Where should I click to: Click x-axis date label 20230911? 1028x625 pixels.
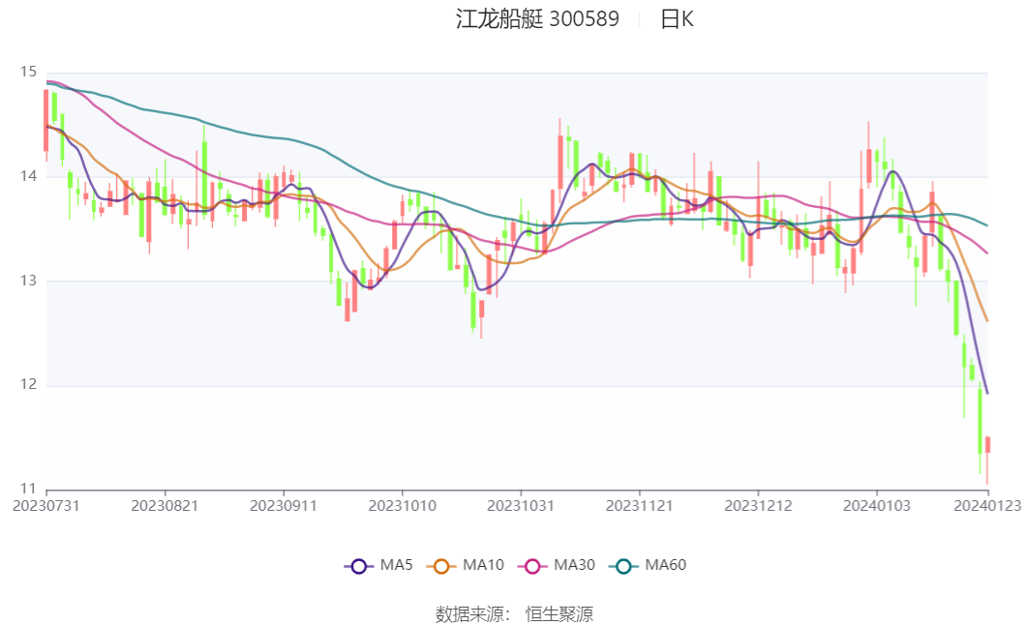(284, 506)
